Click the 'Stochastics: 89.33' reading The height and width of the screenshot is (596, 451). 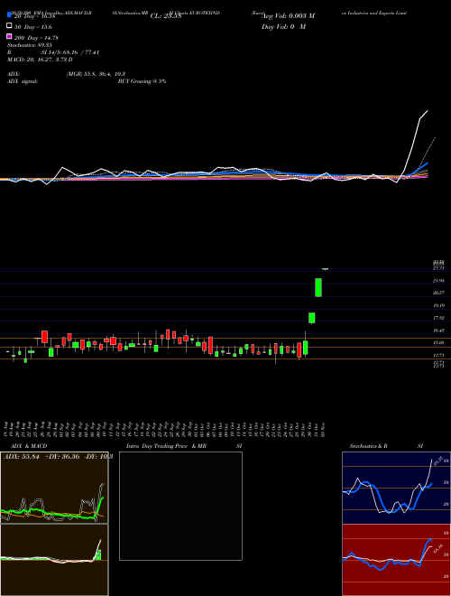pos(29,45)
